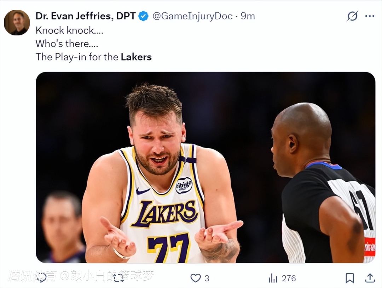The width and height of the screenshot is (382, 288).
Task: Click the blue verified badge
Action: tap(143, 16)
